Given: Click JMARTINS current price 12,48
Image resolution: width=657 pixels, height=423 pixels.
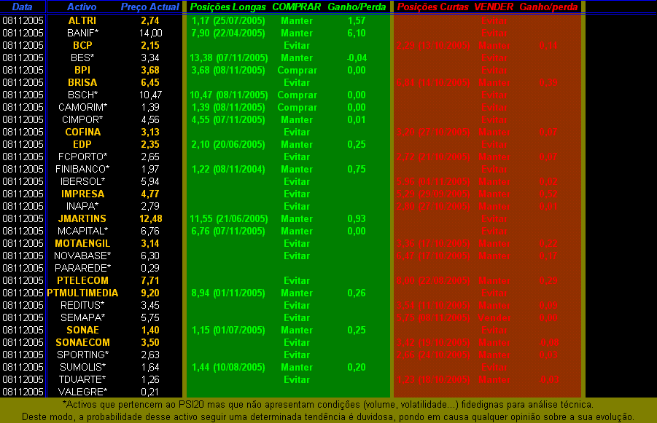Looking at the screenshot, I should click(150, 218).
